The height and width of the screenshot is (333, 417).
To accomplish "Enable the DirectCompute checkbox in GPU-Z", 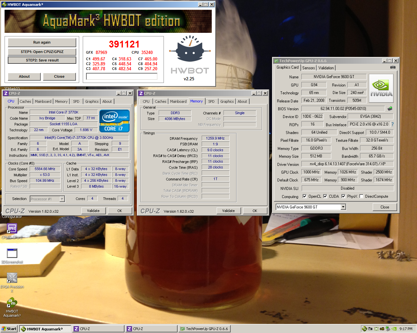I will [x=361, y=196].
